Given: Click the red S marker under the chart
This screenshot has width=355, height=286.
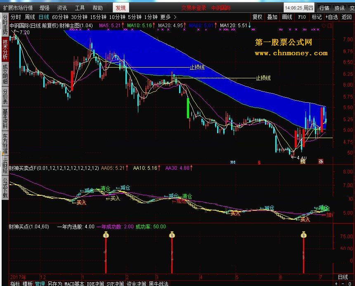Looking at the screenshot, I should [x=259, y=162].
